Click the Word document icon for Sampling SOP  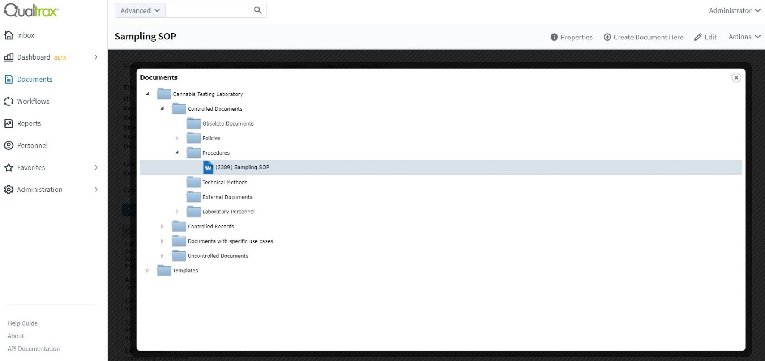[208, 167]
